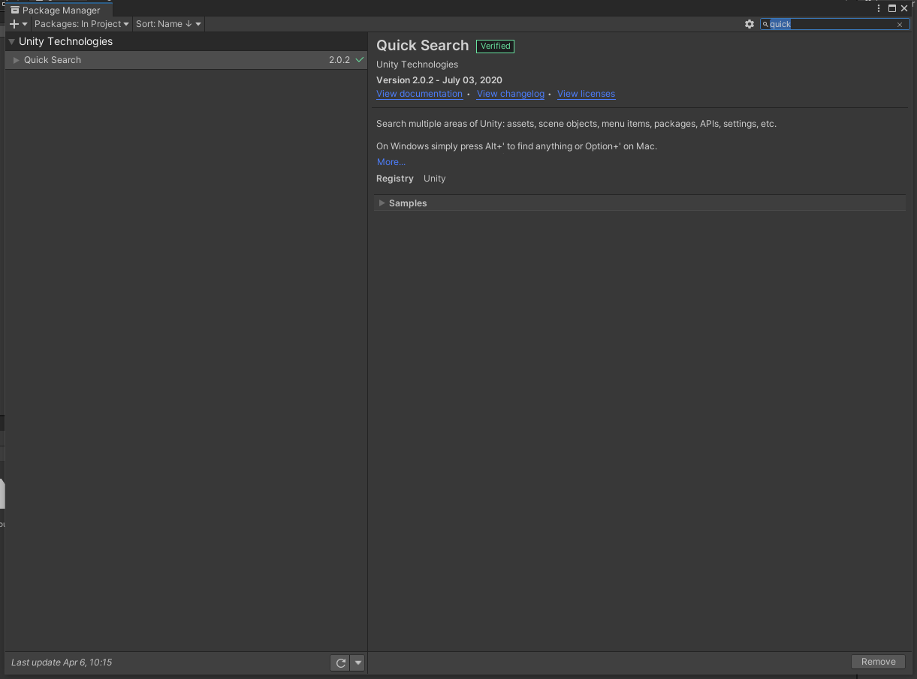Click the refresh package list button
The image size is (917, 679).
340,662
